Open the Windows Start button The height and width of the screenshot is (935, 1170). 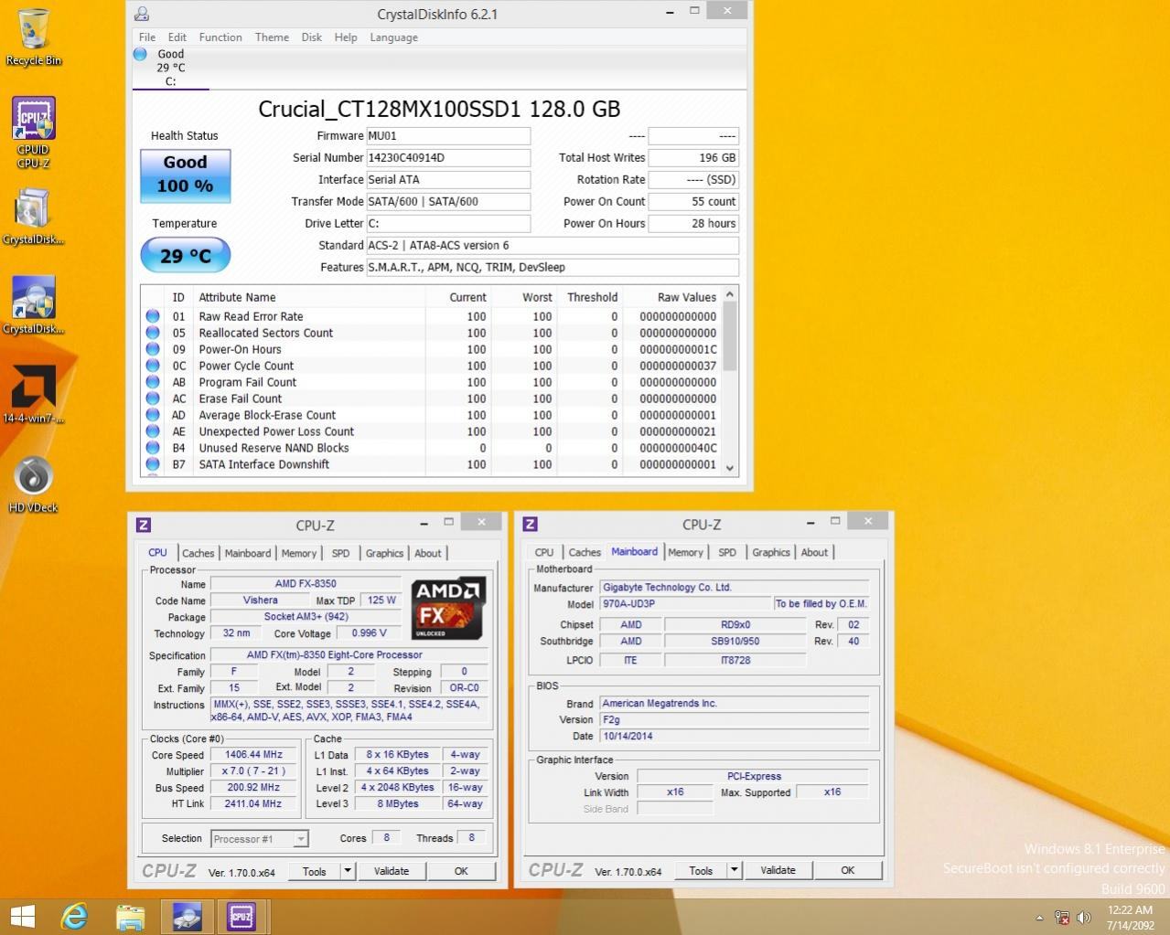click(x=22, y=917)
